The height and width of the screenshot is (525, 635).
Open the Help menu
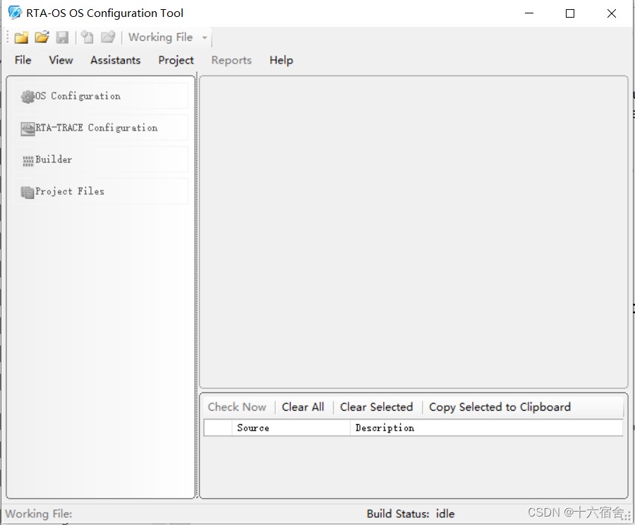281,60
